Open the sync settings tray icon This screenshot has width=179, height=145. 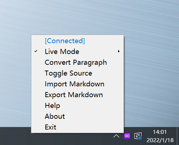pyautogui.click(x=138, y=136)
